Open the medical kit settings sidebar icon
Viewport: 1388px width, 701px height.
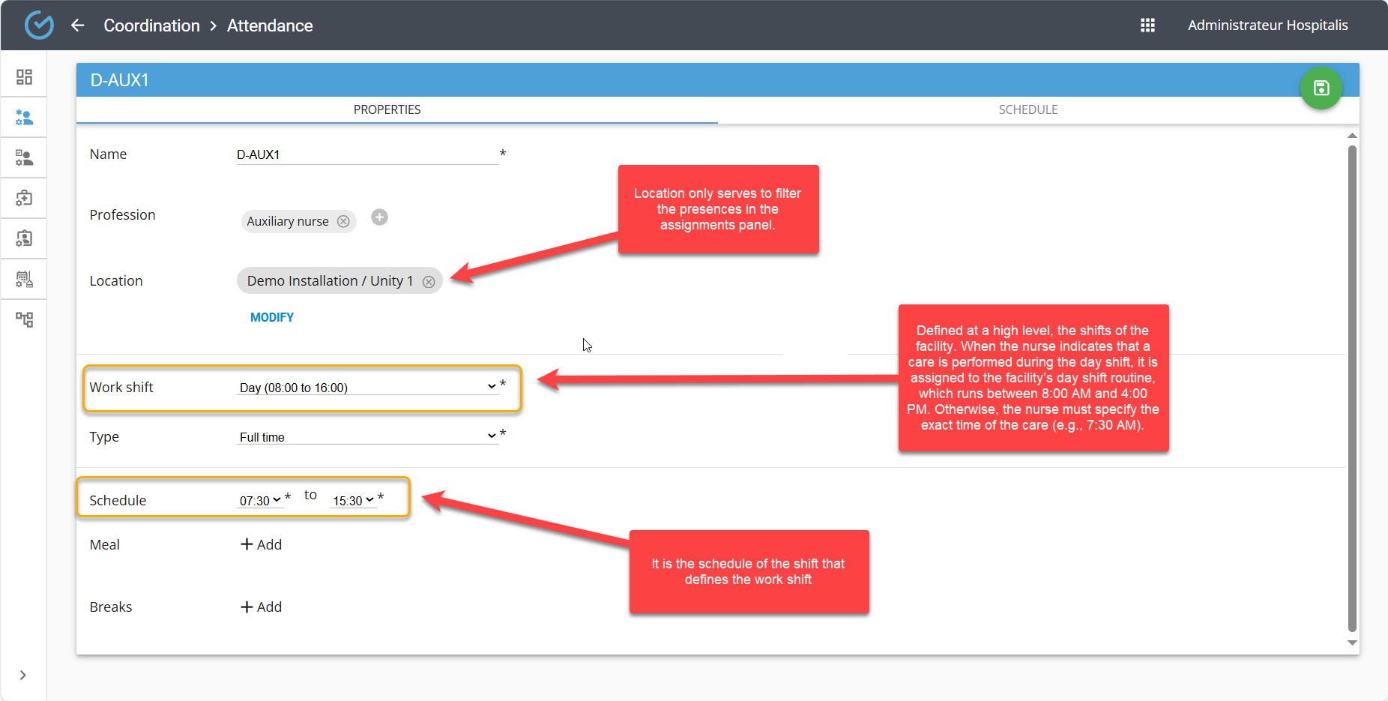pyautogui.click(x=24, y=198)
